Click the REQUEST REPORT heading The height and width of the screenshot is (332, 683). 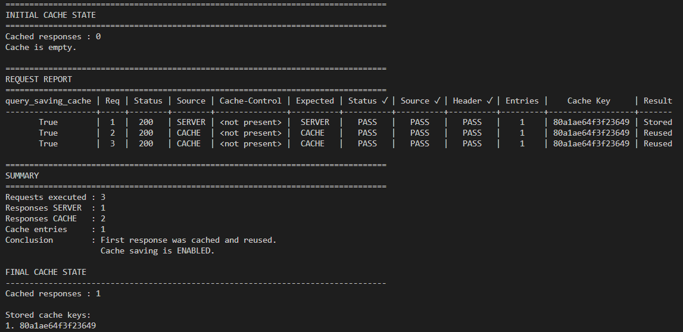click(x=39, y=79)
